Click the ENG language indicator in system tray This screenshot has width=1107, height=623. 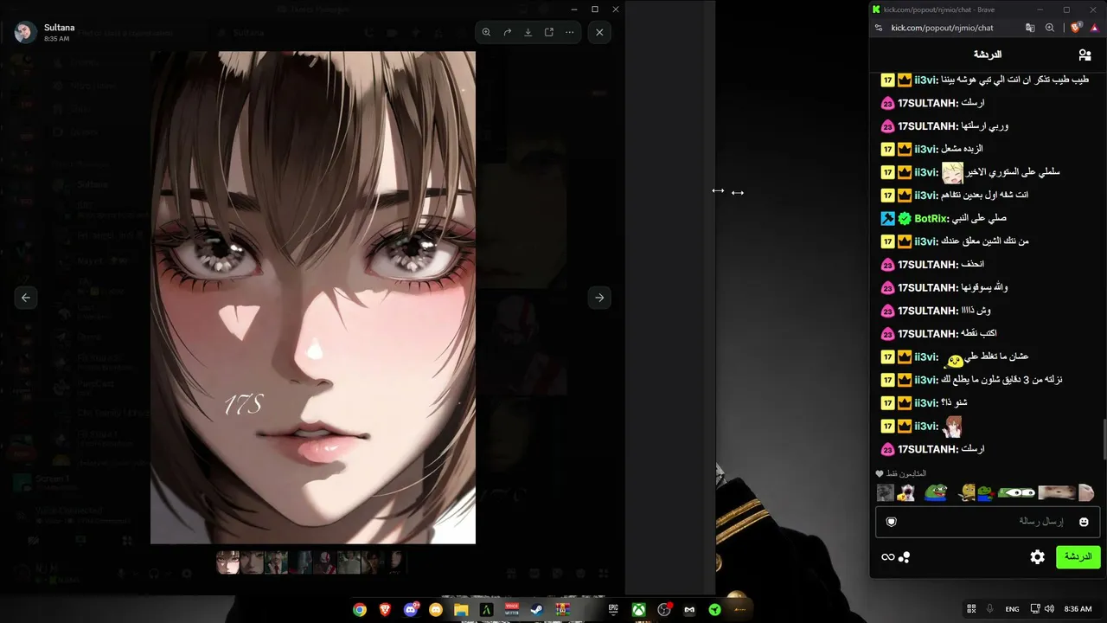[x=1012, y=609]
